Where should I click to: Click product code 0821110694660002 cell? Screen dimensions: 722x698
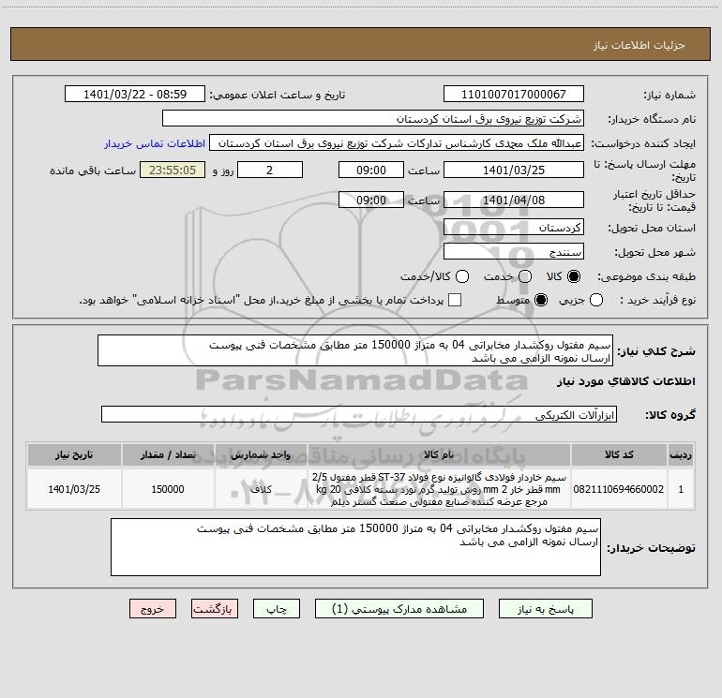coord(619,489)
